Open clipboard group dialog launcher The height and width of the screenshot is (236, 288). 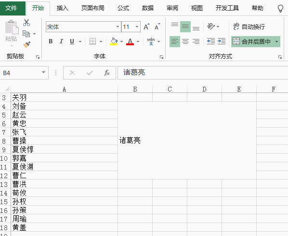(x=38, y=57)
